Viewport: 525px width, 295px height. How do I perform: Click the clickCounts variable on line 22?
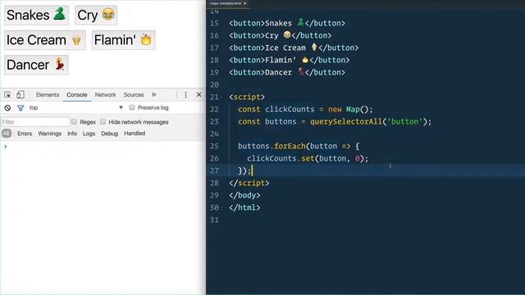pyautogui.click(x=290, y=109)
